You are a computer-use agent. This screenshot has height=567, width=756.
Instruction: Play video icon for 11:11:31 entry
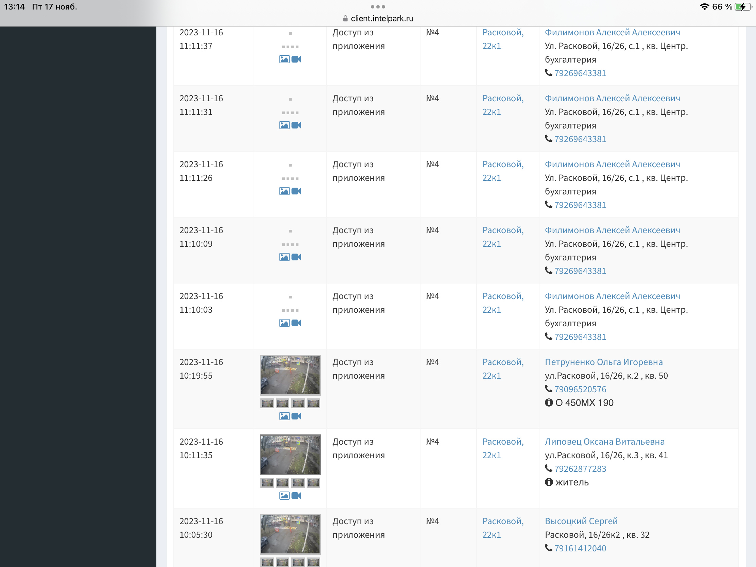[296, 125]
